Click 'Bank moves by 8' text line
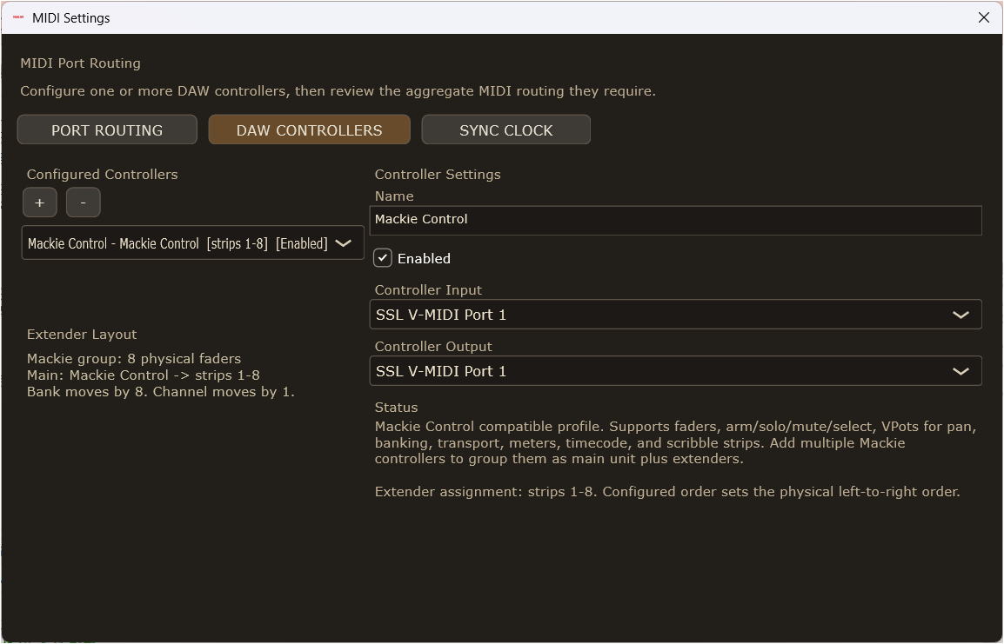Screen dimensions: 1004x644 tap(161, 391)
